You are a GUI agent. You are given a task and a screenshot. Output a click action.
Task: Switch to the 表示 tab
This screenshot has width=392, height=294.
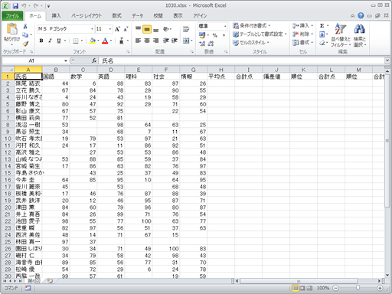178,16
